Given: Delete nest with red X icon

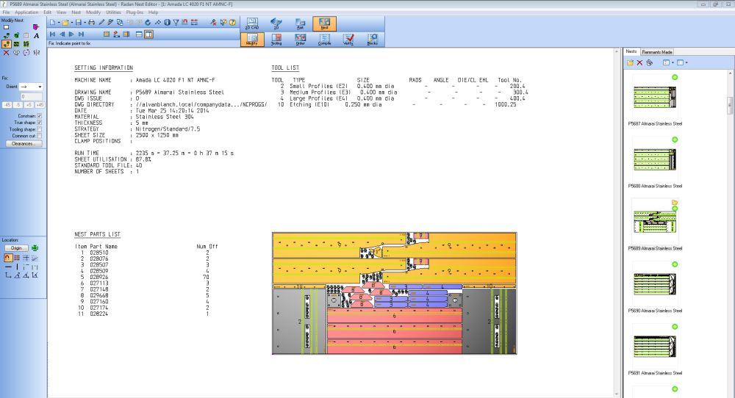Looking at the screenshot, I should [639, 63].
